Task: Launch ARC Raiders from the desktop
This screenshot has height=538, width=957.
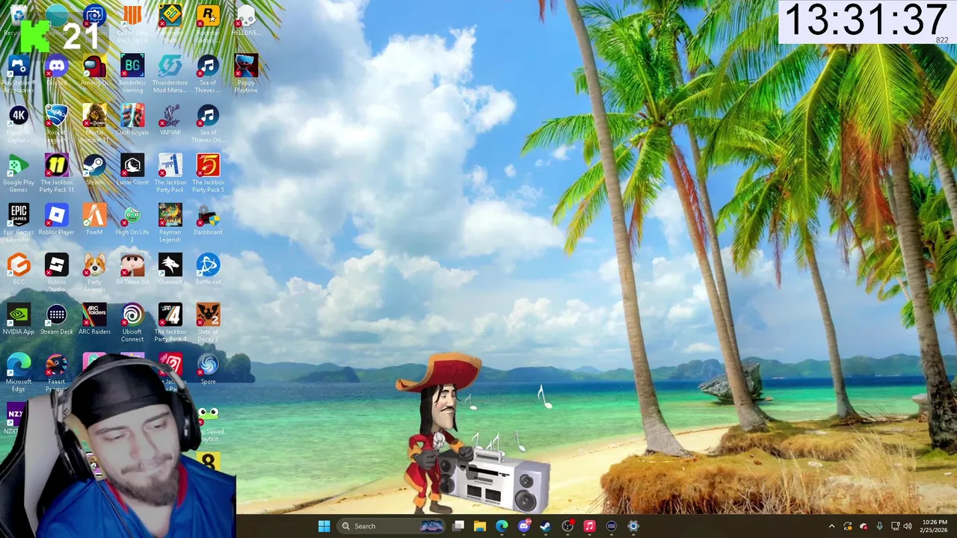Action: (94, 320)
